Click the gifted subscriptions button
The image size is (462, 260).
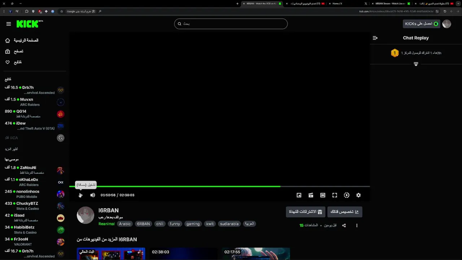pos(305,212)
